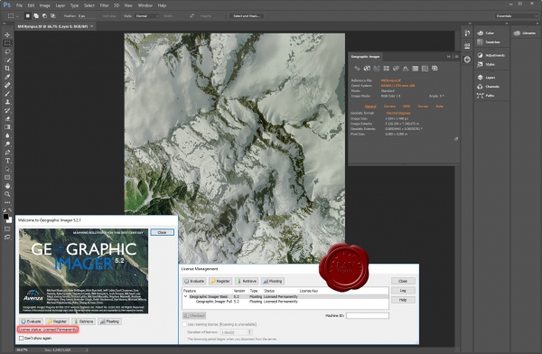Select the Healing Brush tool
Screen dimensions: 542x354
click(7, 85)
